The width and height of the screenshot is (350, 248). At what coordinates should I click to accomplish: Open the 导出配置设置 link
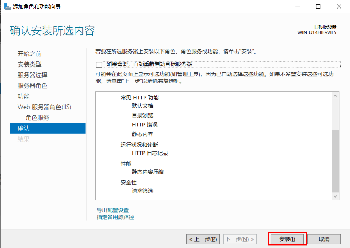click(x=112, y=210)
